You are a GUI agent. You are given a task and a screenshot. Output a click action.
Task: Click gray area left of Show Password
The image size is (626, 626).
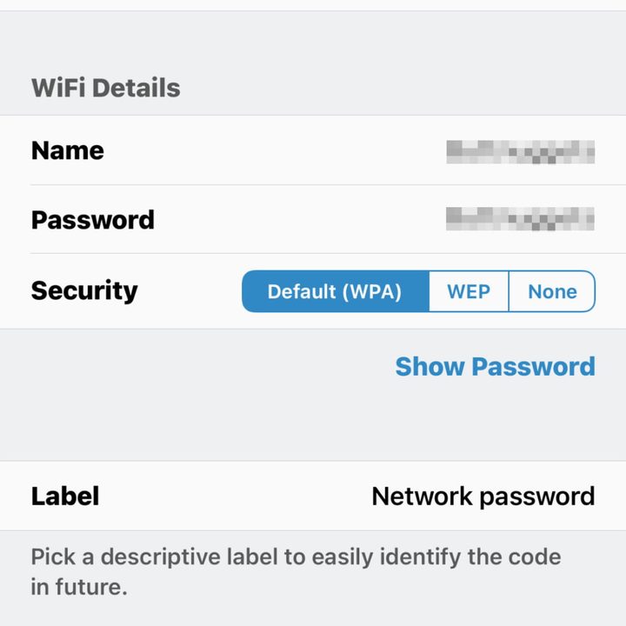click(191, 366)
